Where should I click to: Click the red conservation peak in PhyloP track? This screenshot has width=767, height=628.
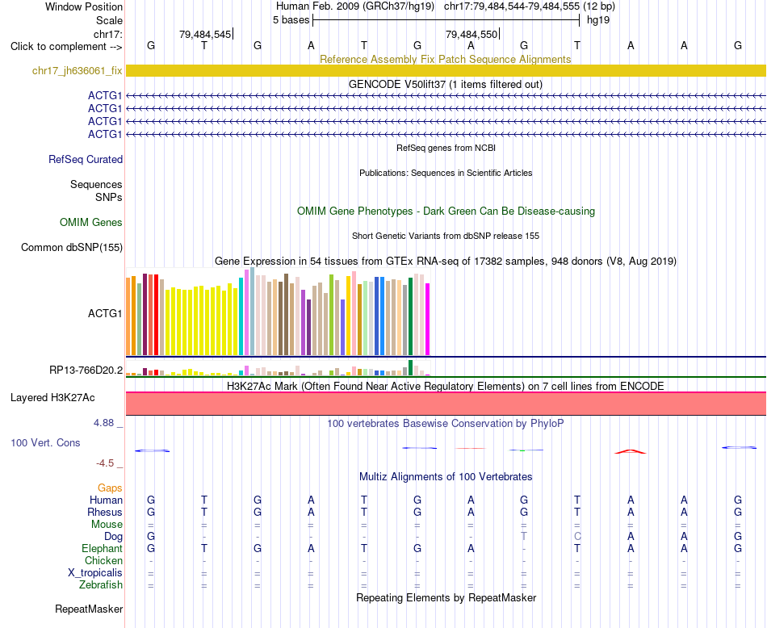pos(631,451)
